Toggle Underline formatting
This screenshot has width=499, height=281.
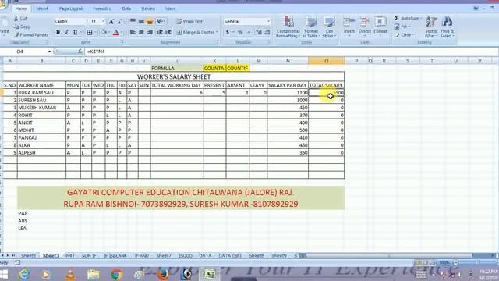[x=75, y=32]
